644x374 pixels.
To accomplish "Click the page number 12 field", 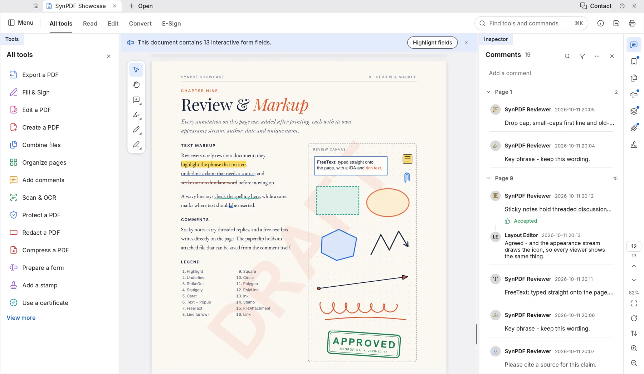I will [634, 246].
